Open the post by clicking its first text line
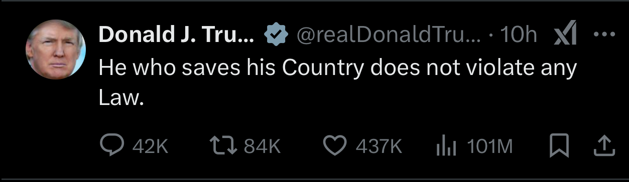The width and height of the screenshot is (629, 182). (x=337, y=67)
